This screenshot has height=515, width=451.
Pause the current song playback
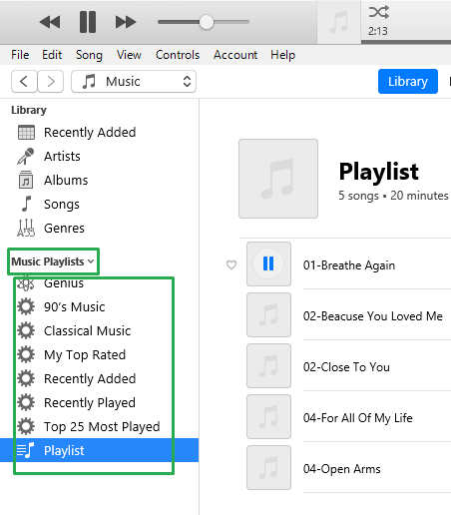[x=88, y=22]
